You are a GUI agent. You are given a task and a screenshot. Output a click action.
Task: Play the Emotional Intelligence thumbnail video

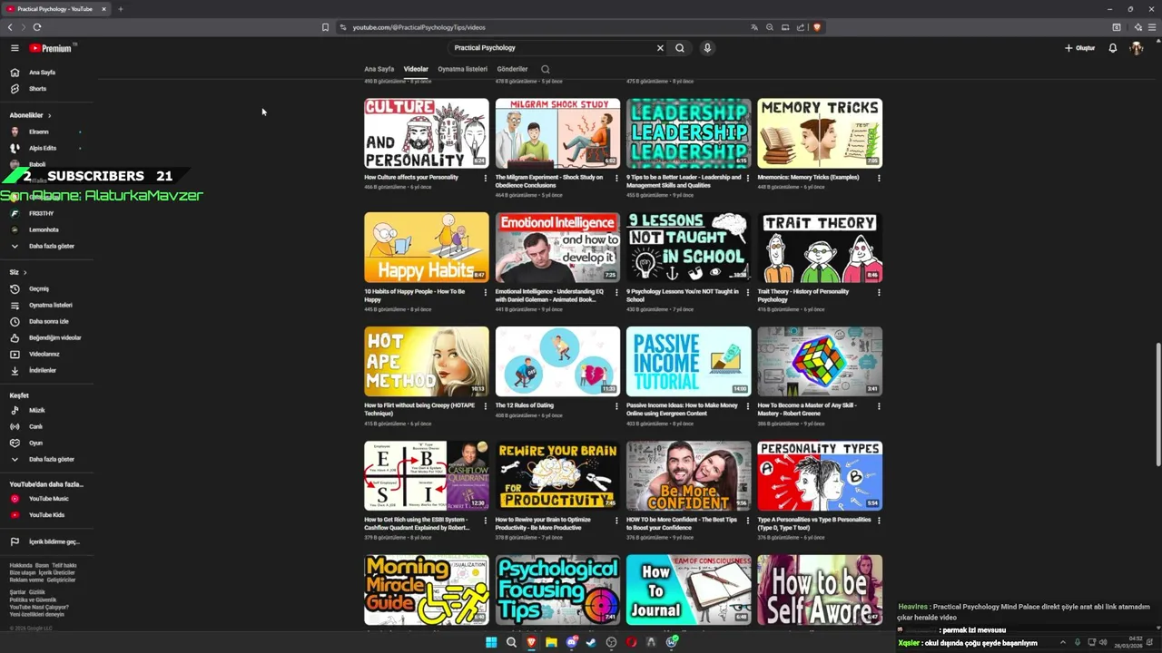[x=557, y=247]
